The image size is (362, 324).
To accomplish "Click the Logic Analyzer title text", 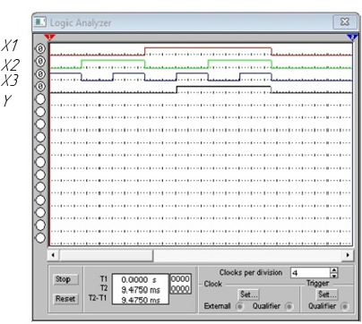I will pos(81,22).
